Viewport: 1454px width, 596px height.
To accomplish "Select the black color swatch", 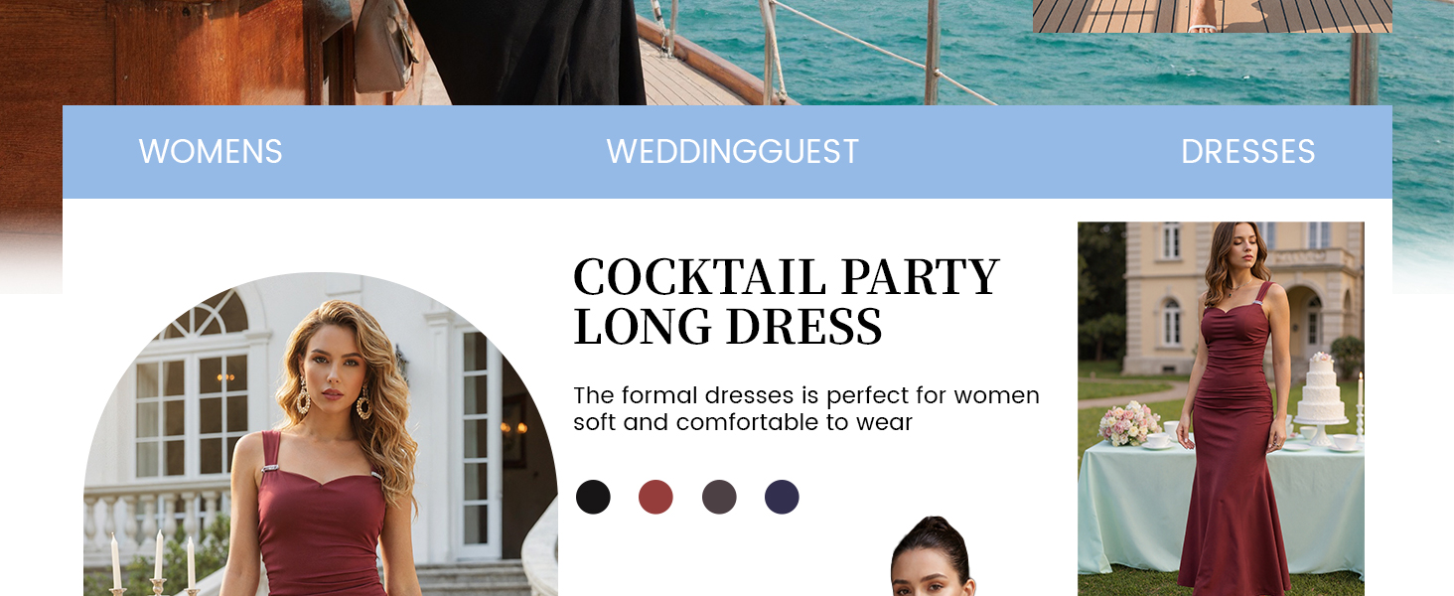I will [593, 497].
